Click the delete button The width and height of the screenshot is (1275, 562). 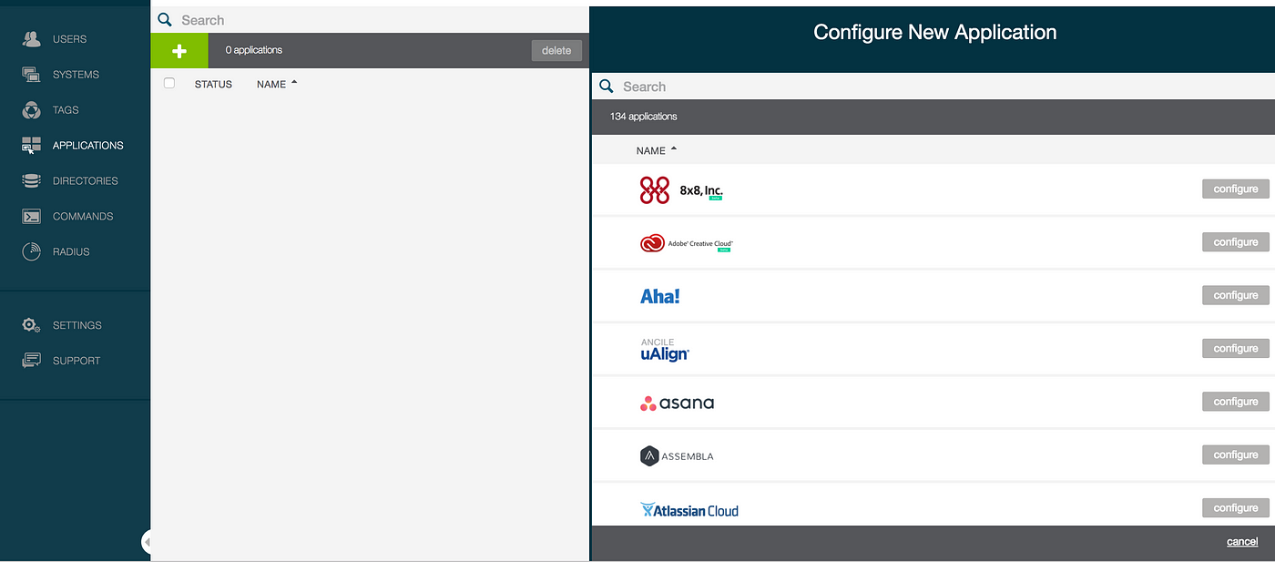[556, 51]
